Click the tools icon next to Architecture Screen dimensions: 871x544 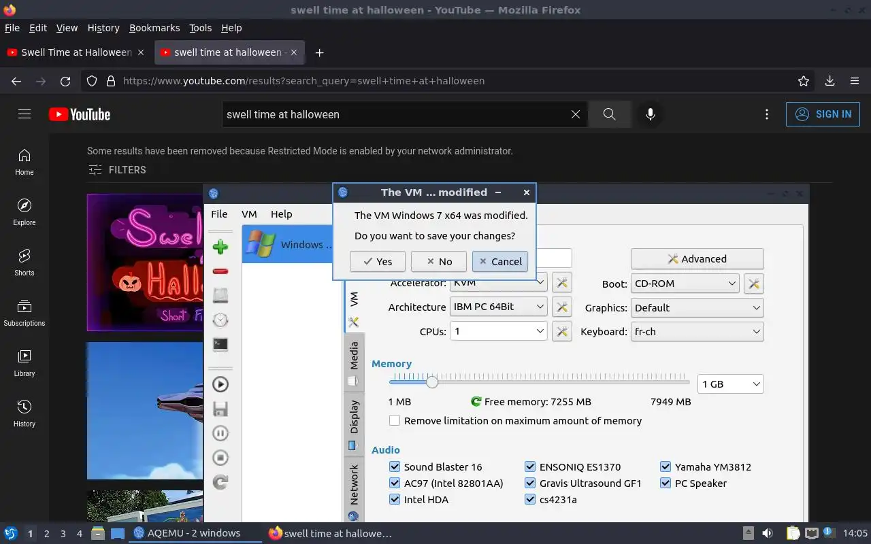tap(562, 307)
